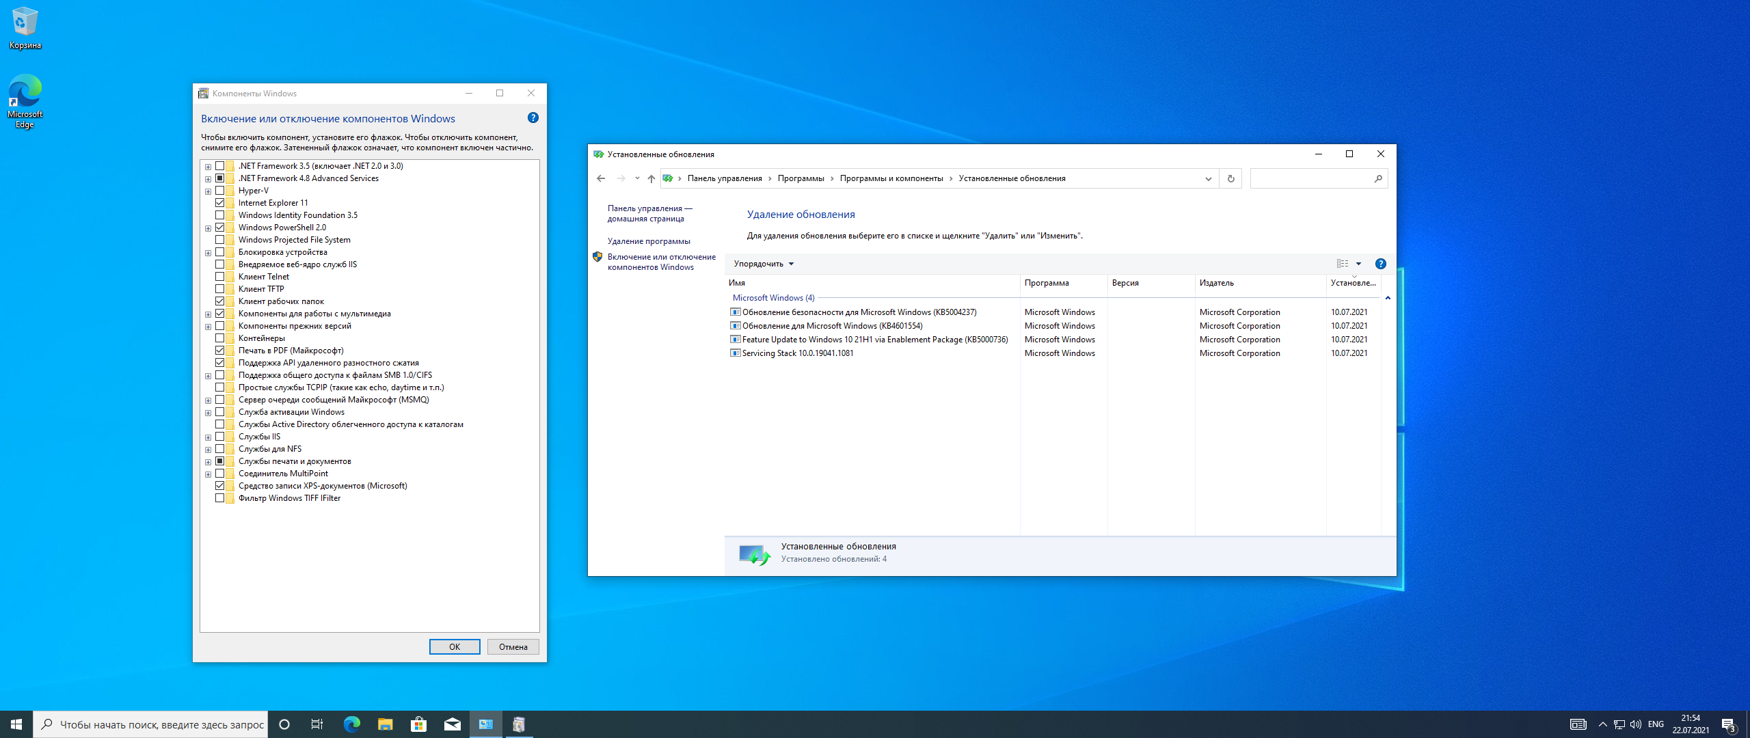Refresh the installed updates list

(1230, 178)
